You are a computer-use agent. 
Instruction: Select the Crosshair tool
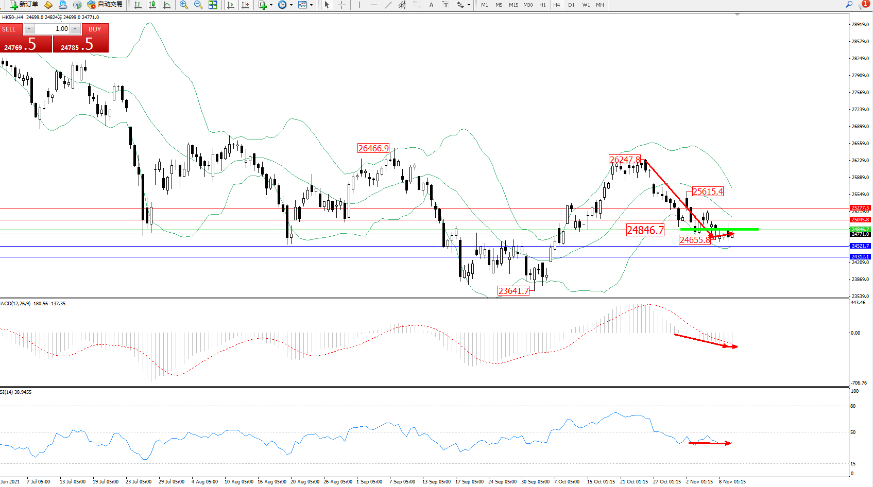341,5
